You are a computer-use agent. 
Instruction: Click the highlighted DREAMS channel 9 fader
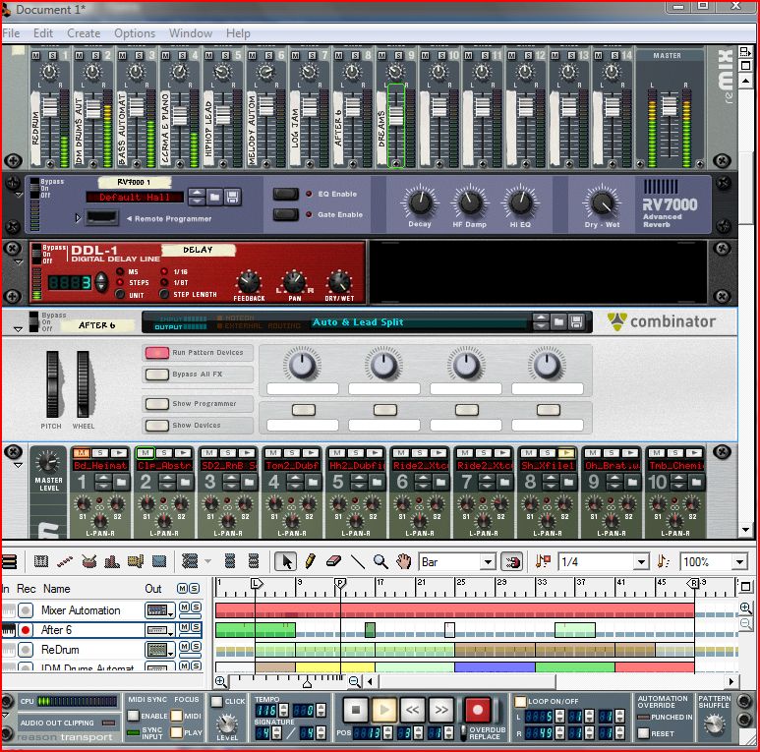click(x=396, y=115)
